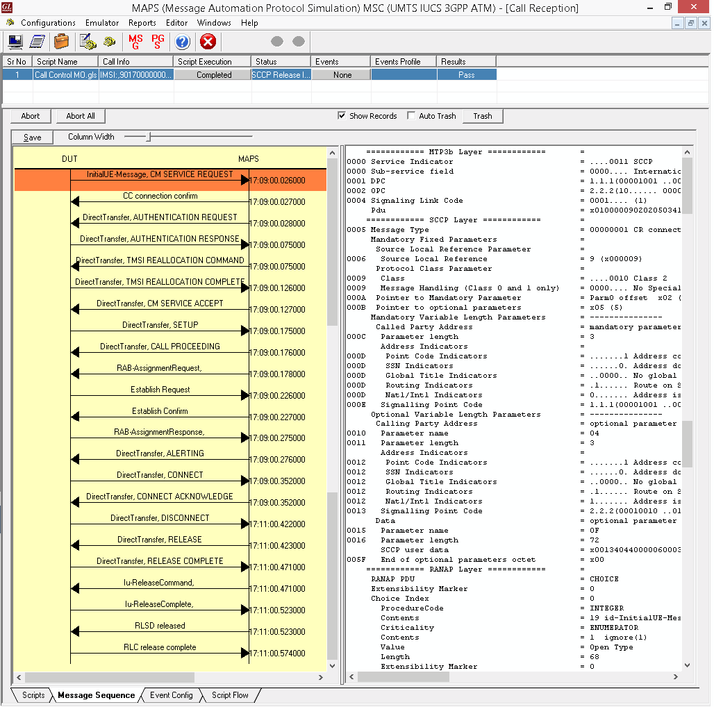
Task: Open the Script Flow tab
Action: [230, 695]
